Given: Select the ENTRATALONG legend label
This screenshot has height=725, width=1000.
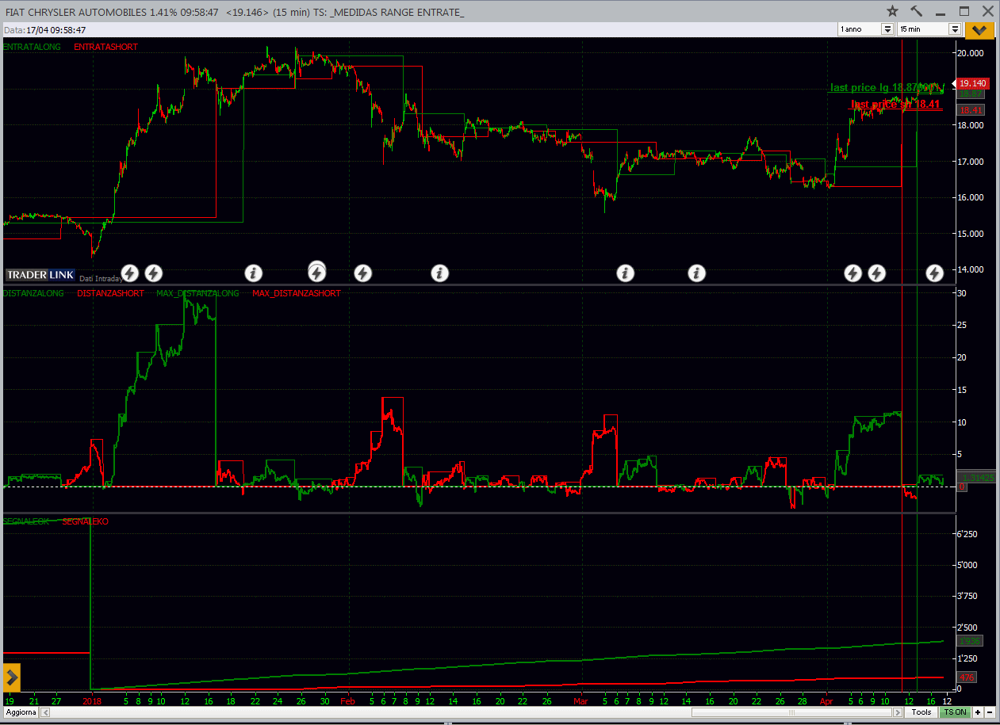Looking at the screenshot, I should pos(33,48).
